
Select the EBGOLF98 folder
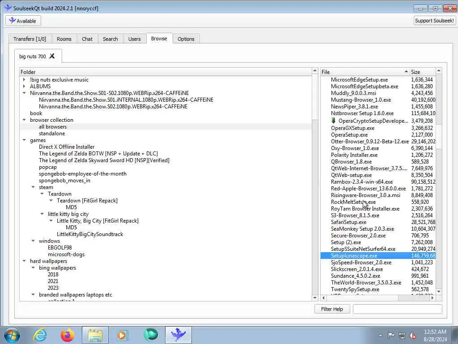pyautogui.click(x=60, y=247)
